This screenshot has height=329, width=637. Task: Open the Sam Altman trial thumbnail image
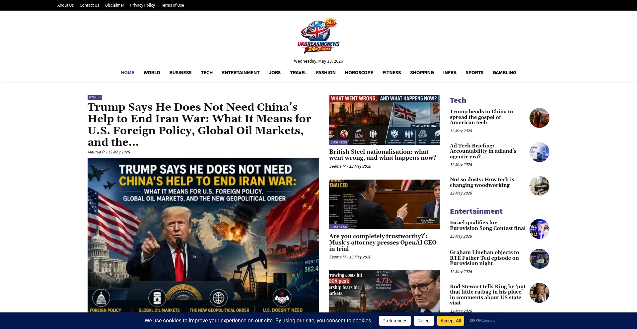click(x=385, y=204)
